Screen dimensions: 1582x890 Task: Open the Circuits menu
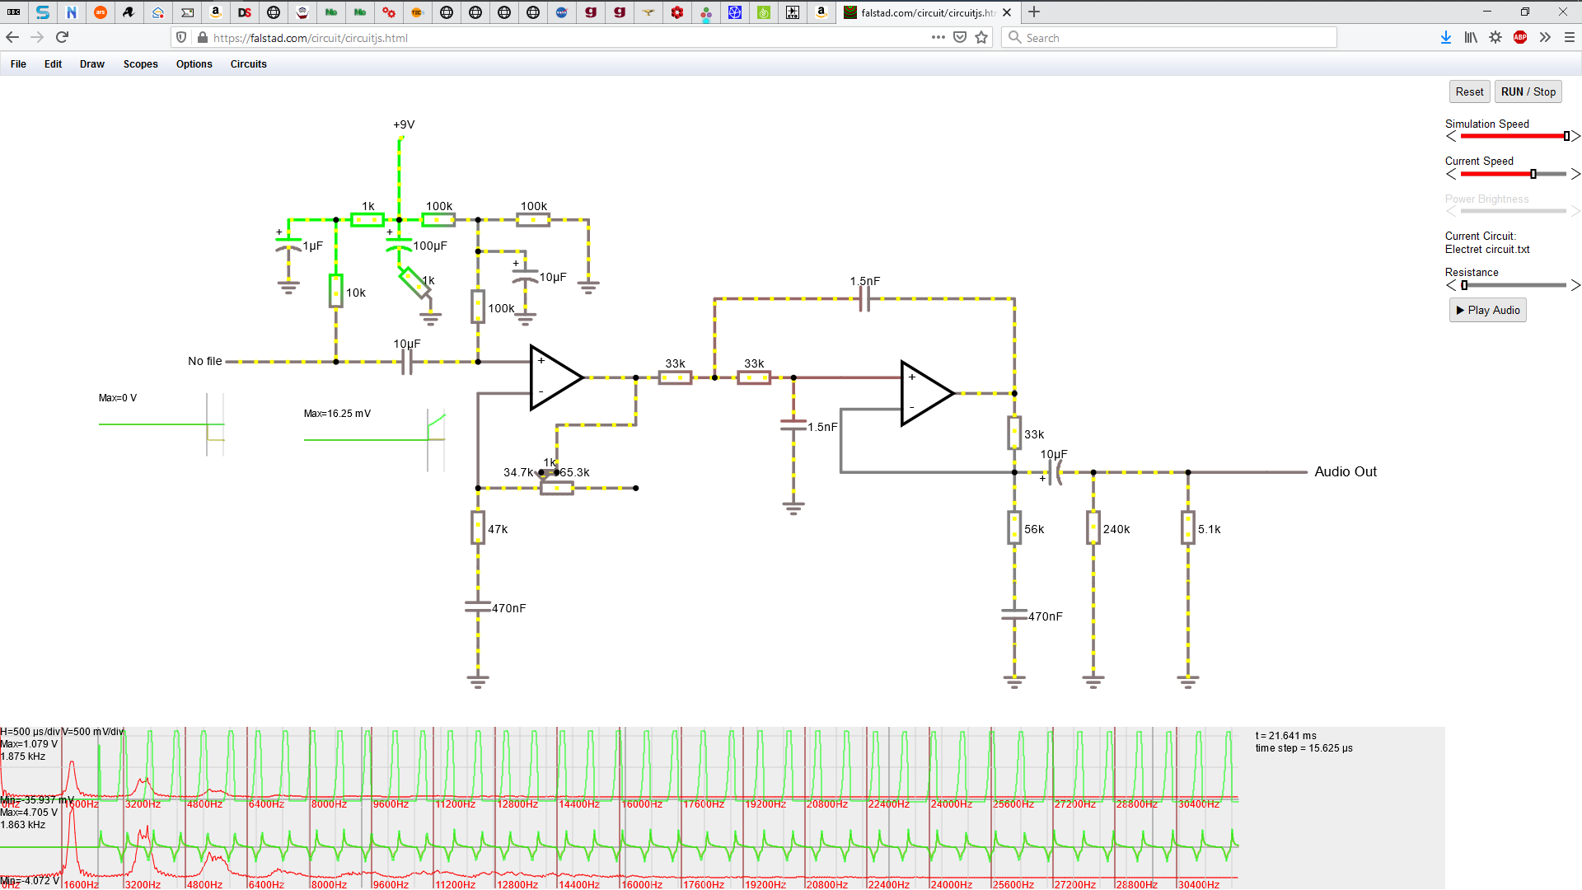click(x=249, y=64)
